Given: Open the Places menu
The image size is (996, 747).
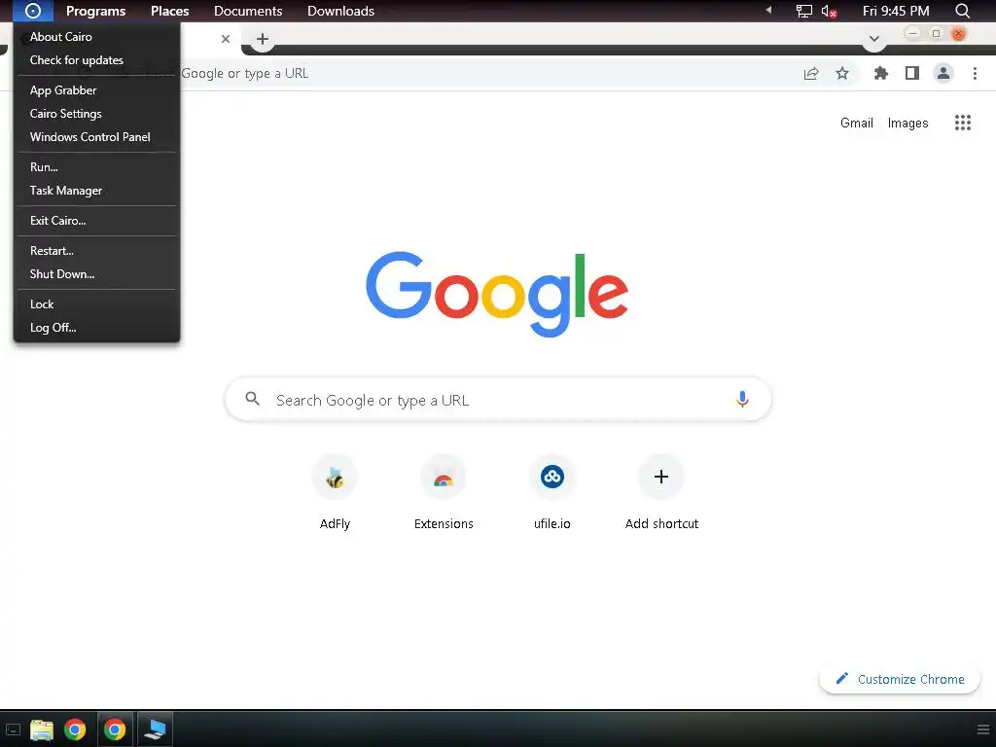Looking at the screenshot, I should point(169,11).
